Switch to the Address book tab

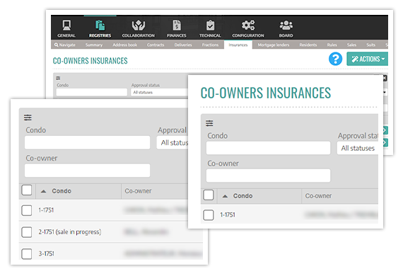click(125, 45)
